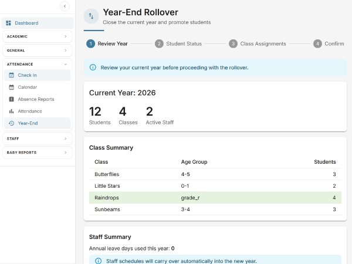Click the 12 Students count
The height and width of the screenshot is (264, 352).
100,116
